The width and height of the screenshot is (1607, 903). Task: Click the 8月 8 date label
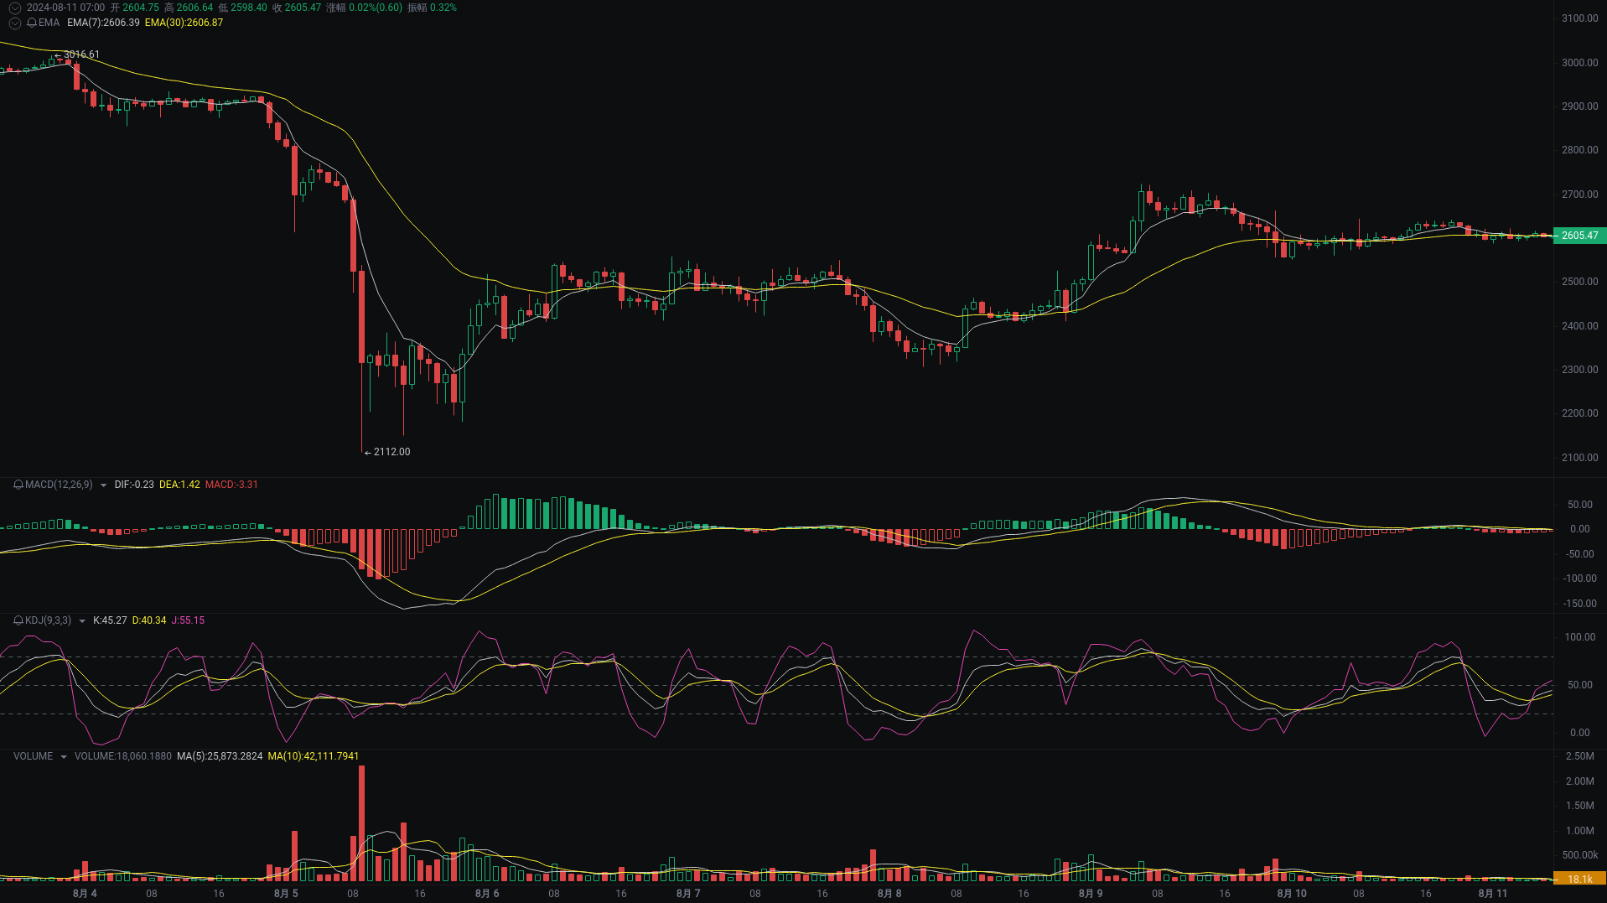889,894
